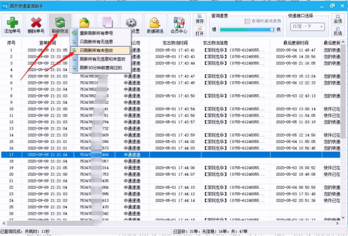Open the gear 设置 settings button
This screenshot has height=236, width=348.
pos(132,25)
